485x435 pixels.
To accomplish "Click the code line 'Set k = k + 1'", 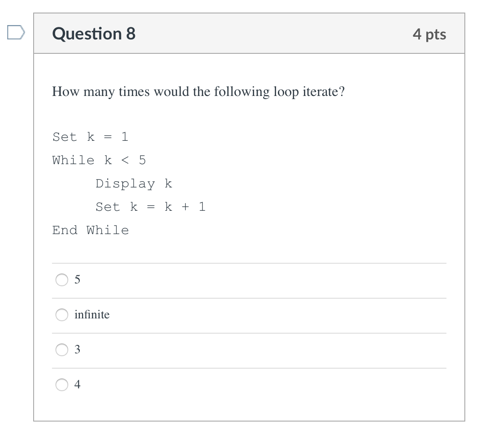I will (151, 207).
